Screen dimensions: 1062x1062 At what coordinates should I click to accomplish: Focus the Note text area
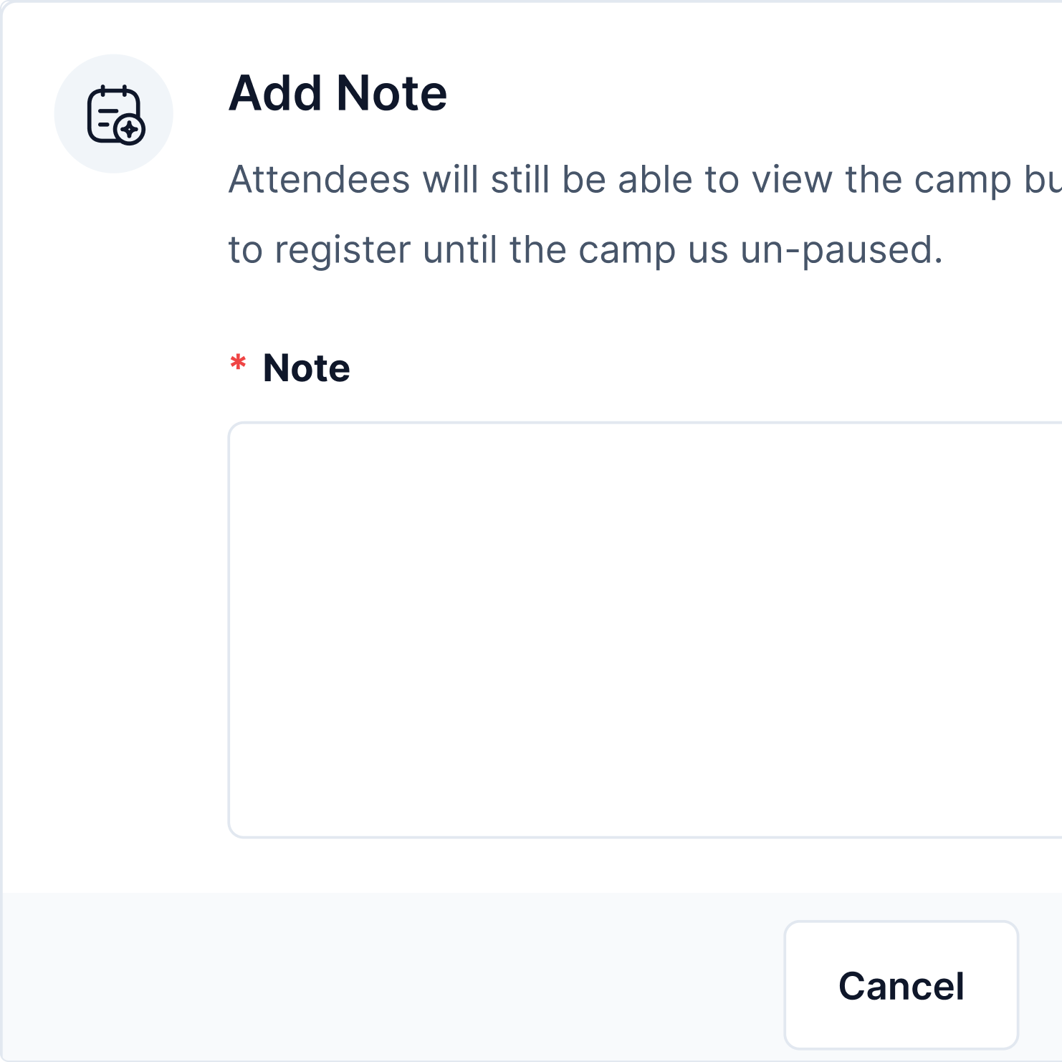[x=645, y=629]
